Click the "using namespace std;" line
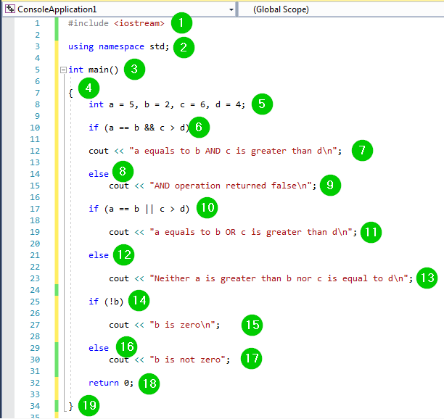Viewport: 444px width, 419px height. (118, 46)
